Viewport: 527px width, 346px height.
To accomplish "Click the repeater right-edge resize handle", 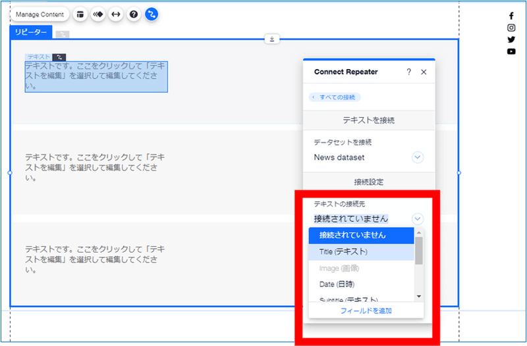I will [x=458, y=173].
